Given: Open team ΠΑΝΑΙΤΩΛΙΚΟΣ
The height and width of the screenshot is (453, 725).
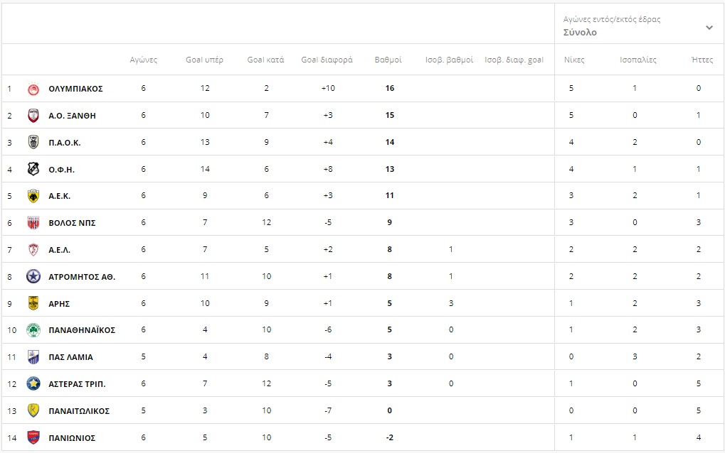Looking at the screenshot, I should (x=79, y=411).
